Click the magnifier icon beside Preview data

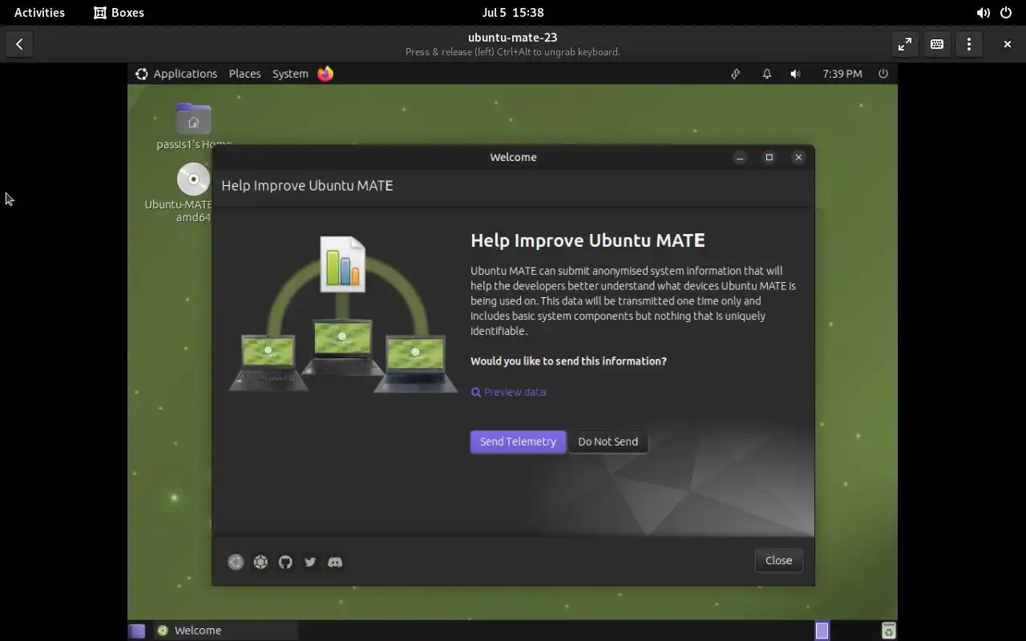tap(476, 393)
